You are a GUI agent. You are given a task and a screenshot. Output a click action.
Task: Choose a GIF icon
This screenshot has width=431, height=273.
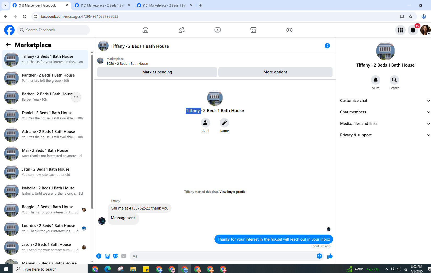(124, 256)
